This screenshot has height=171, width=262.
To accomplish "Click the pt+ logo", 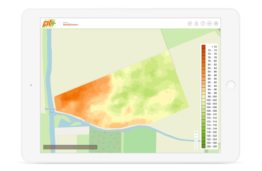I will (x=49, y=23).
